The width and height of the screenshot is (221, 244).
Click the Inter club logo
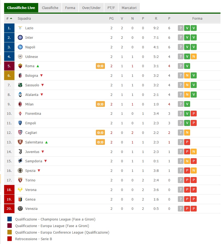(20, 37)
